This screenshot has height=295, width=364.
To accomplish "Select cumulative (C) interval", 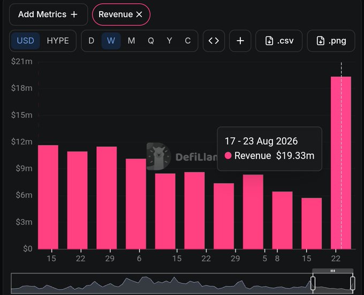I will point(188,41).
